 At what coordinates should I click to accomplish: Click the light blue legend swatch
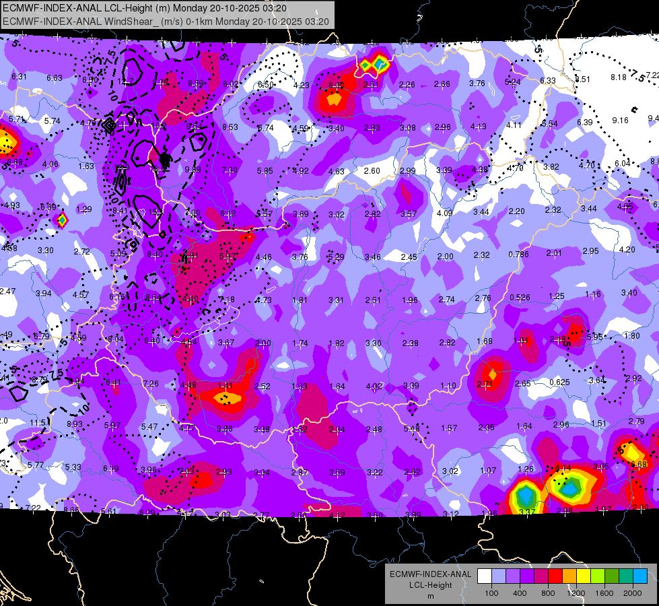499,576
